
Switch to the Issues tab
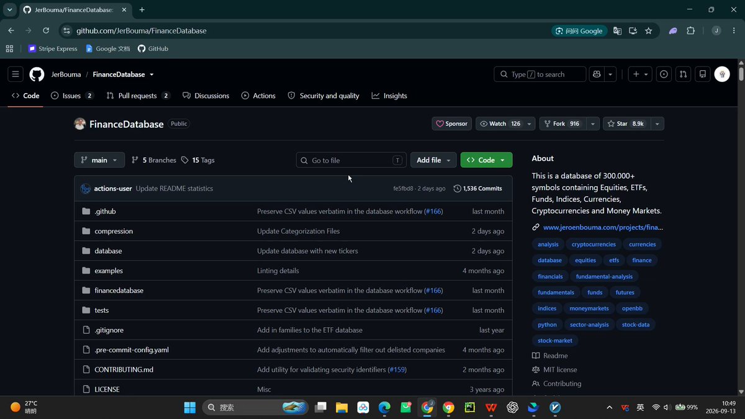73,96
